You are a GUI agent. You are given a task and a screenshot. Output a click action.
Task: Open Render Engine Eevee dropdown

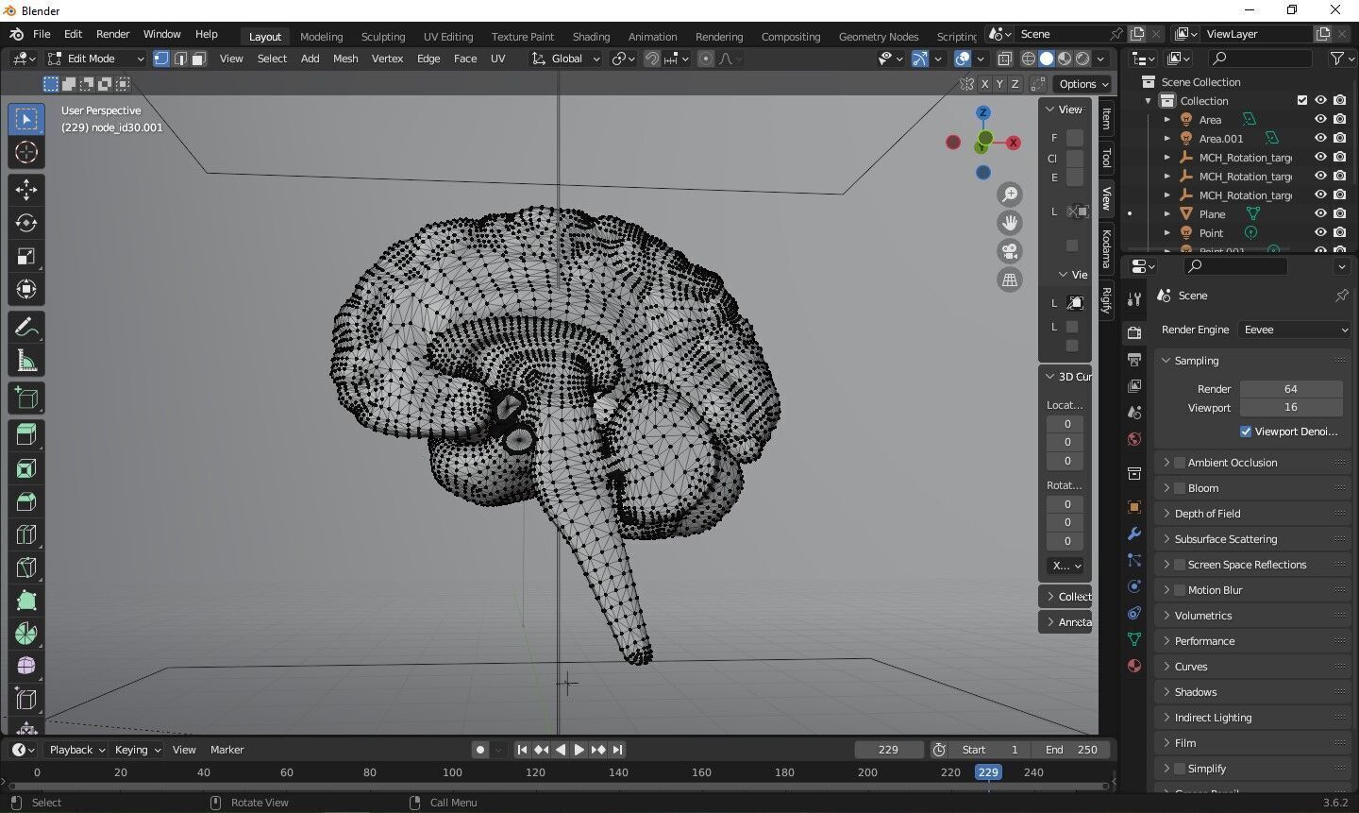1294,330
